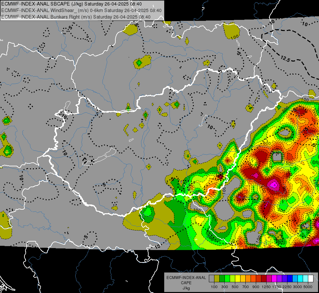Click the legend value 300
The height and width of the screenshot is (293, 319).
coord(225,287)
